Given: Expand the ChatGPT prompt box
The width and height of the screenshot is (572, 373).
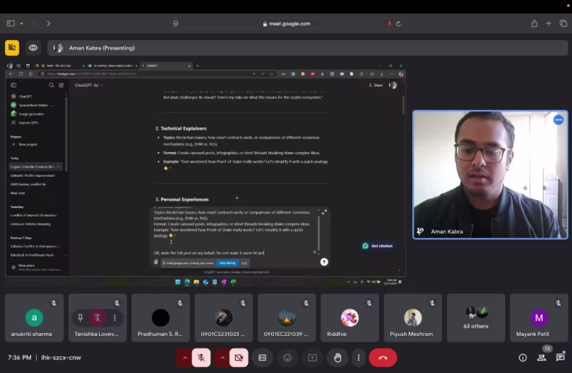Looking at the screenshot, I should 324,212.
